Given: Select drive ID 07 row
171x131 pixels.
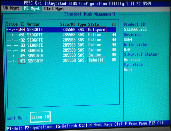Looking at the screenshot, I should (61, 61).
